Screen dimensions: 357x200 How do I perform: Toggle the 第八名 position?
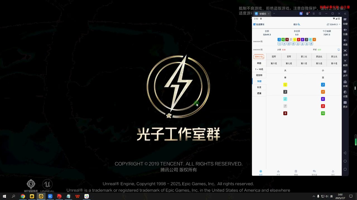[304, 64]
